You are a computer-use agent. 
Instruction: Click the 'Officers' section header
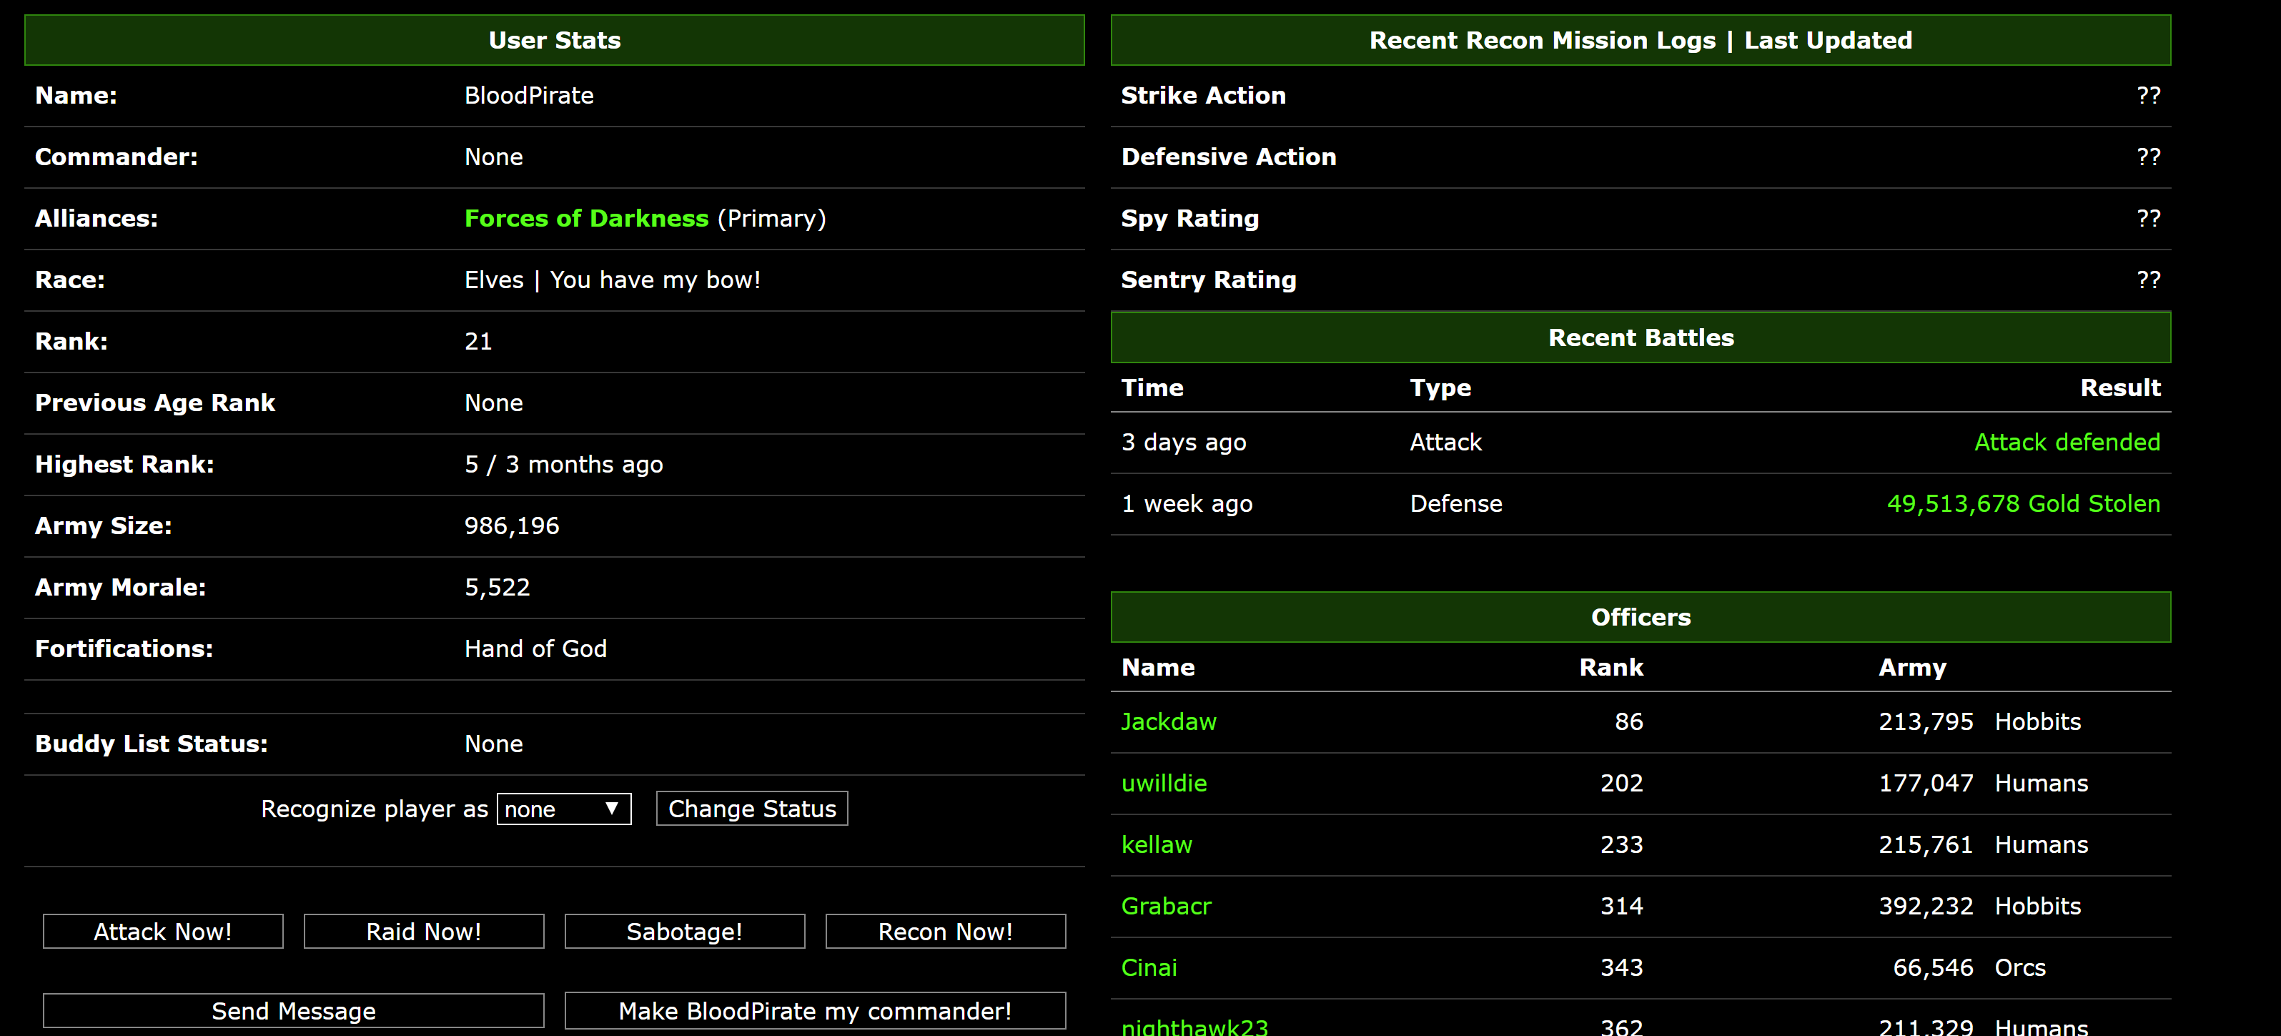(x=1640, y=617)
